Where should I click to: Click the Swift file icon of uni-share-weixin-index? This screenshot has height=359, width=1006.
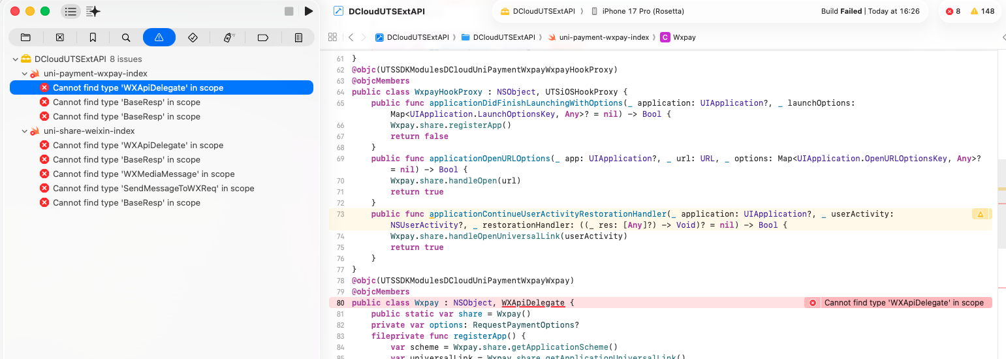coord(35,131)
